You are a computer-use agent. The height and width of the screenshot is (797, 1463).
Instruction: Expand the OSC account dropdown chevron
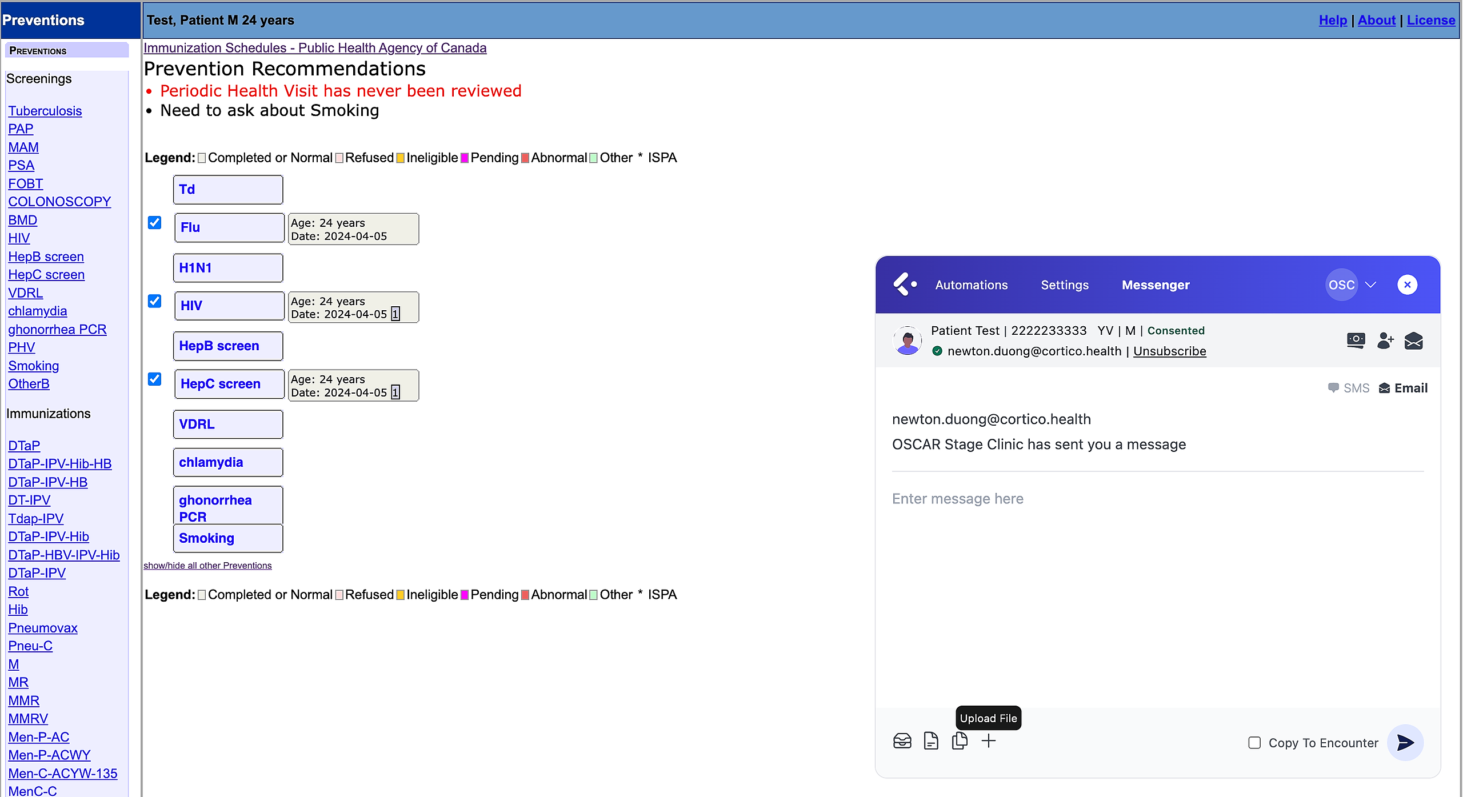pos(1370,285)
